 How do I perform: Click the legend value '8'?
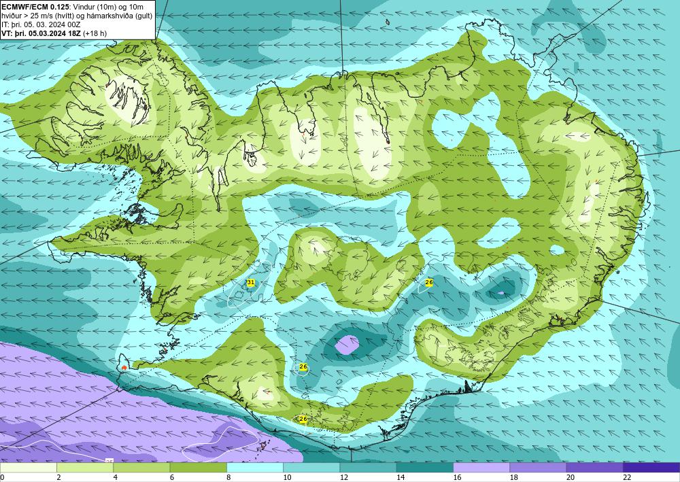pyautogui.click(x=228, y=477)
